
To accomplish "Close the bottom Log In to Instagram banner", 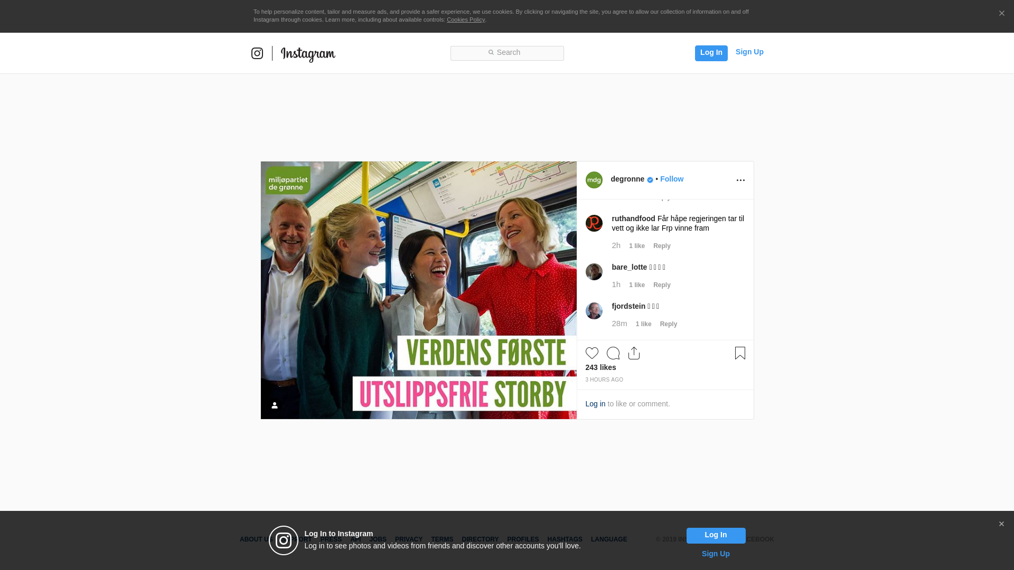I will tap(1001, 524).
